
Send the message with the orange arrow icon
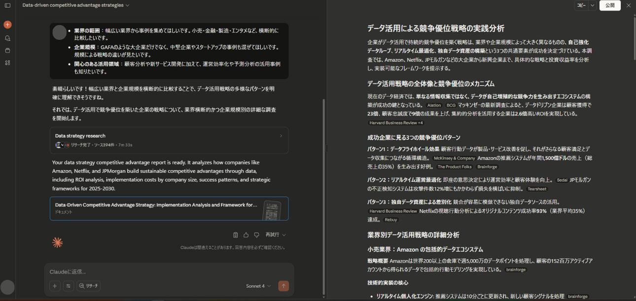pyautogui.click(x=283, y=286)
